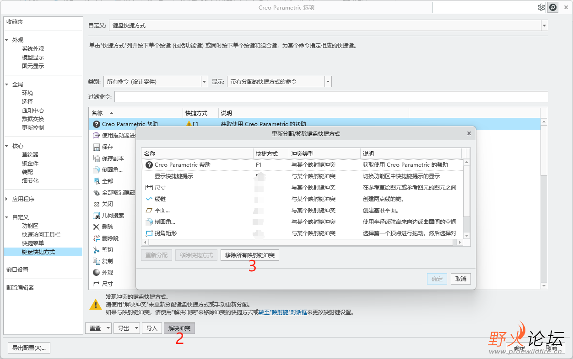Collapse the 核心 tree section
573x359 pixels.
click(7, 146)
